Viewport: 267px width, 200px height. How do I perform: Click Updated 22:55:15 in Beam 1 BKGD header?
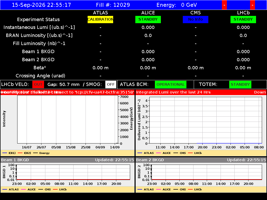tap(114, 160)
